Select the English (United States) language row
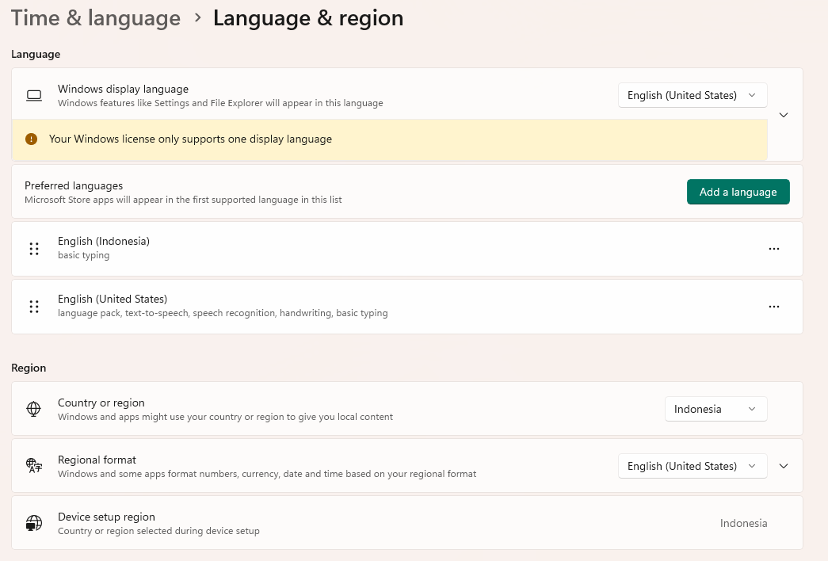Viewport: 828px width, 561px height. pyautogui.click(x=396, y=307)
